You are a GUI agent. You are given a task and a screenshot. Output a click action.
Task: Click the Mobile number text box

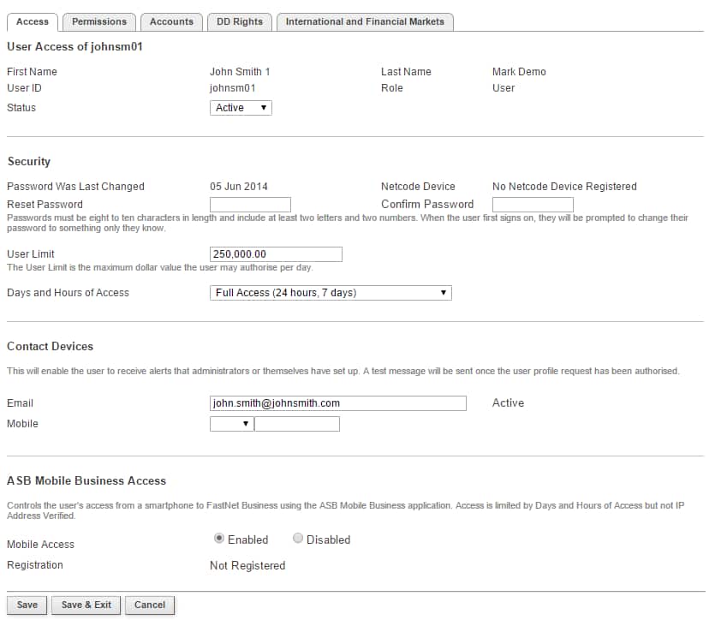(x=297, y=424)
